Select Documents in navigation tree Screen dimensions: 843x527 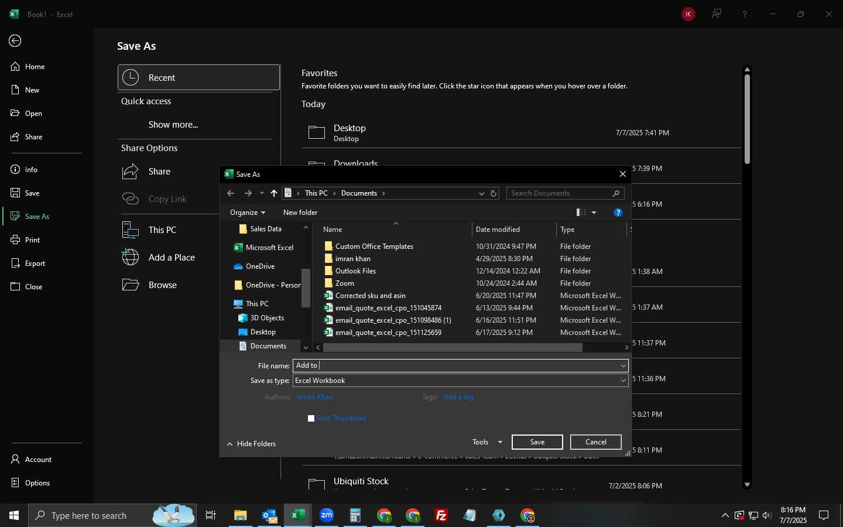[x=268, y=346]
